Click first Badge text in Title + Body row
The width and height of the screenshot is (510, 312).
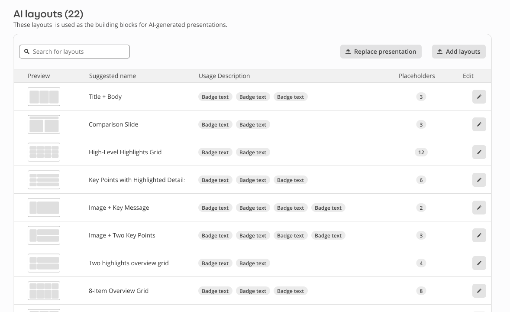pos(215,97)
